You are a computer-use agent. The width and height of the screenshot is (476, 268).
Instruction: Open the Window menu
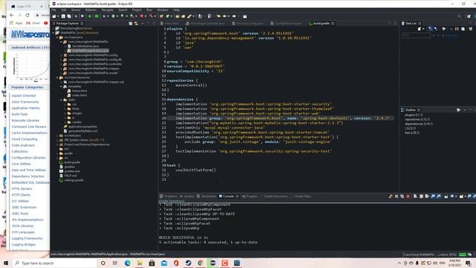coord(162,10)
